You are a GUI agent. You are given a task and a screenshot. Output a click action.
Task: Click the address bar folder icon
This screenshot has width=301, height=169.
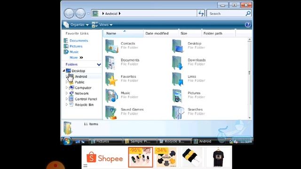(x=95, y=14)
